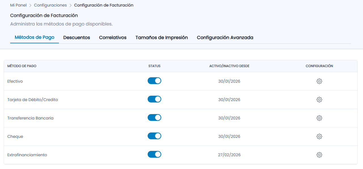Navigate to Mi Panel breadcrumb
This screenshot has height=169, width=363.
click(x=18, y=5)
